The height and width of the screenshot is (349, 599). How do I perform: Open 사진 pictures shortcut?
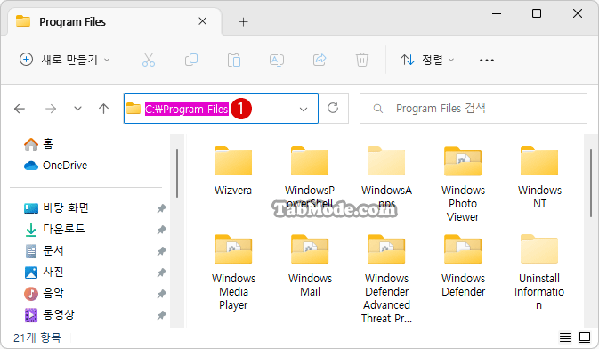(x=44, y=272)
